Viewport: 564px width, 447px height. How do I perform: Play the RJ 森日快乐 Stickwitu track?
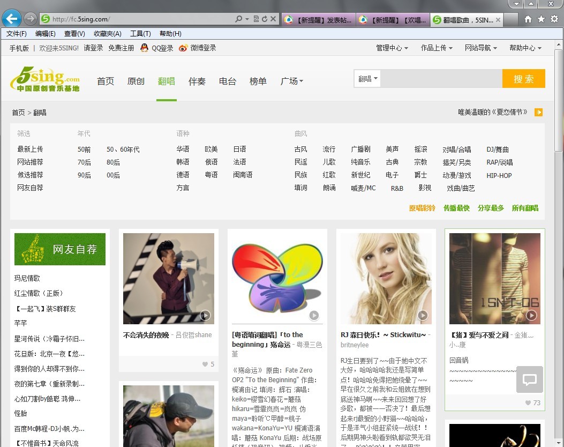coord(423,316)
